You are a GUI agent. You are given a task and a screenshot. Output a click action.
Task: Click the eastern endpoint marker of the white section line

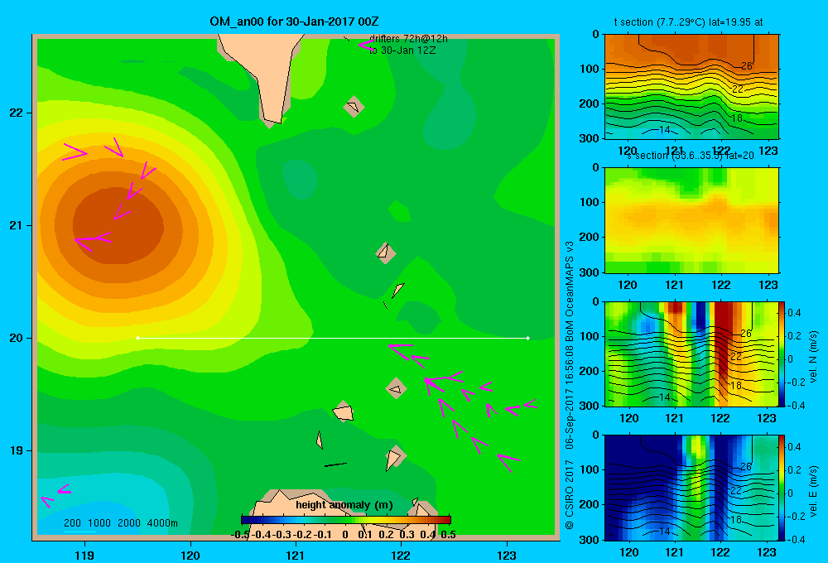tap(528, 338)
